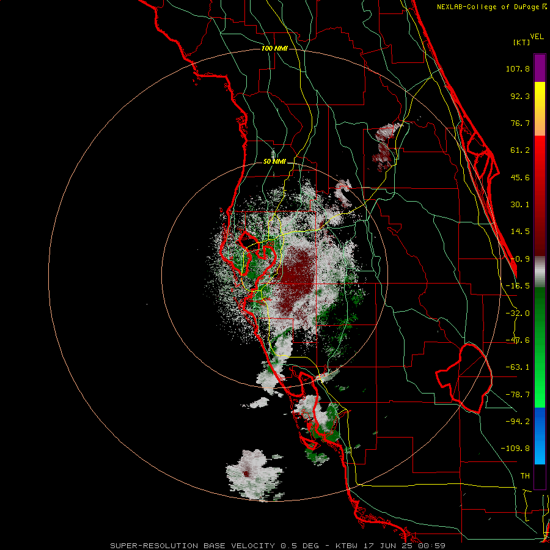Click the 61.2 legend value
550x550 pixels.
click(x=520, y=150)
